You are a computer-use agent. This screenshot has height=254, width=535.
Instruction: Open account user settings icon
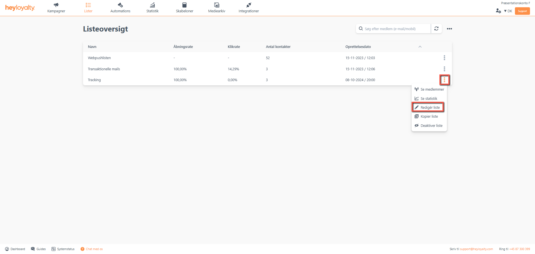tap(498, 11)
